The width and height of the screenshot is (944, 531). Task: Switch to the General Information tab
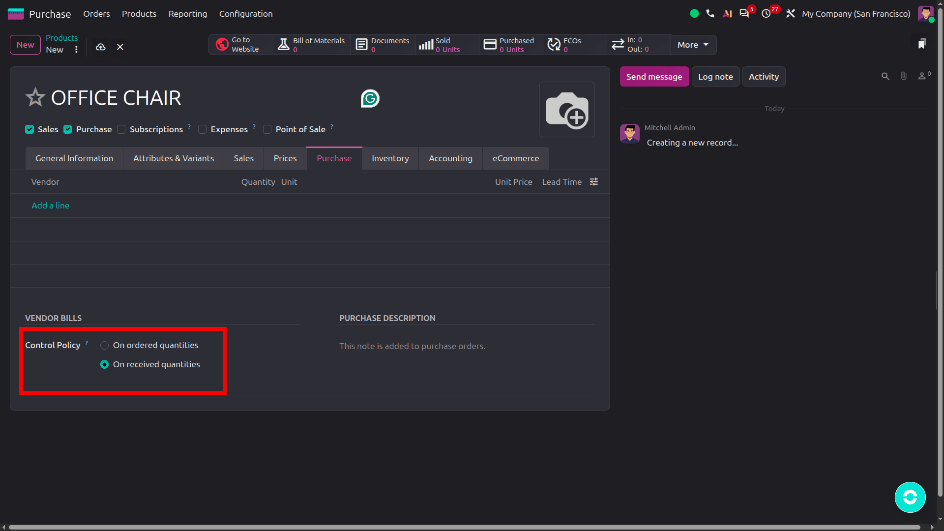(74, 158)
